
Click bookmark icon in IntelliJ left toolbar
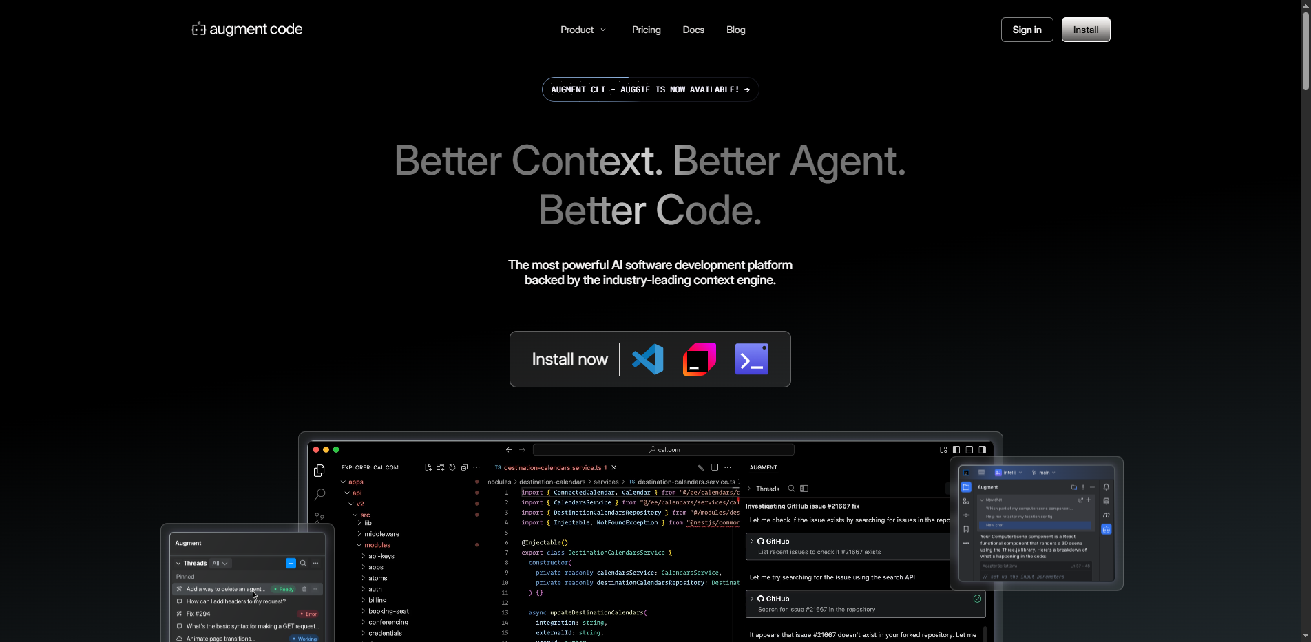pos(966,529)
